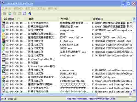Click the icon of the Windows Installer终止 row

[x=4, y=59]
